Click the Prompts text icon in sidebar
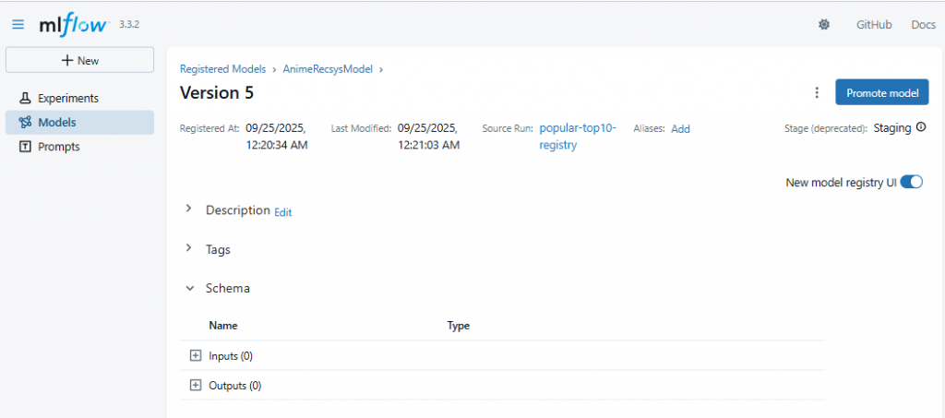Screen dimensions: 945x418 pyautogui.click(x=25, y=147)
